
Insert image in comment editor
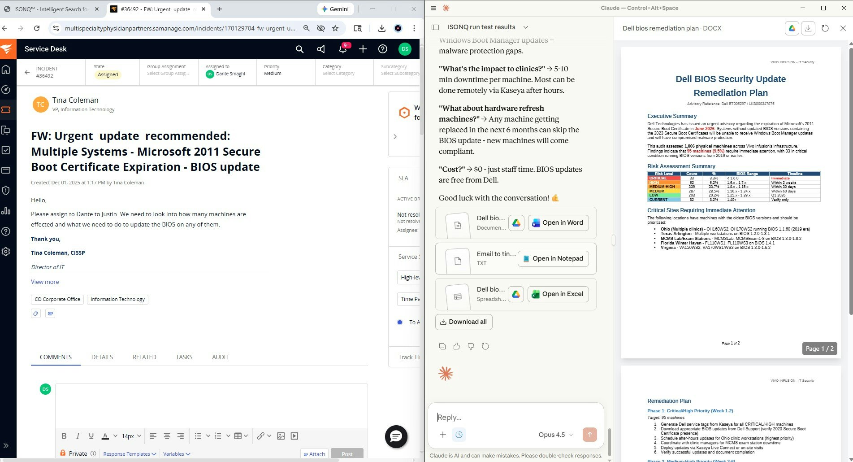pyautogui.click(x=281, y=436)
